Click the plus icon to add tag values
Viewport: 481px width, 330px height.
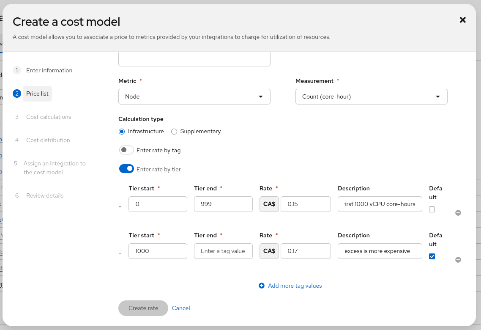click(x=261, y=286)
